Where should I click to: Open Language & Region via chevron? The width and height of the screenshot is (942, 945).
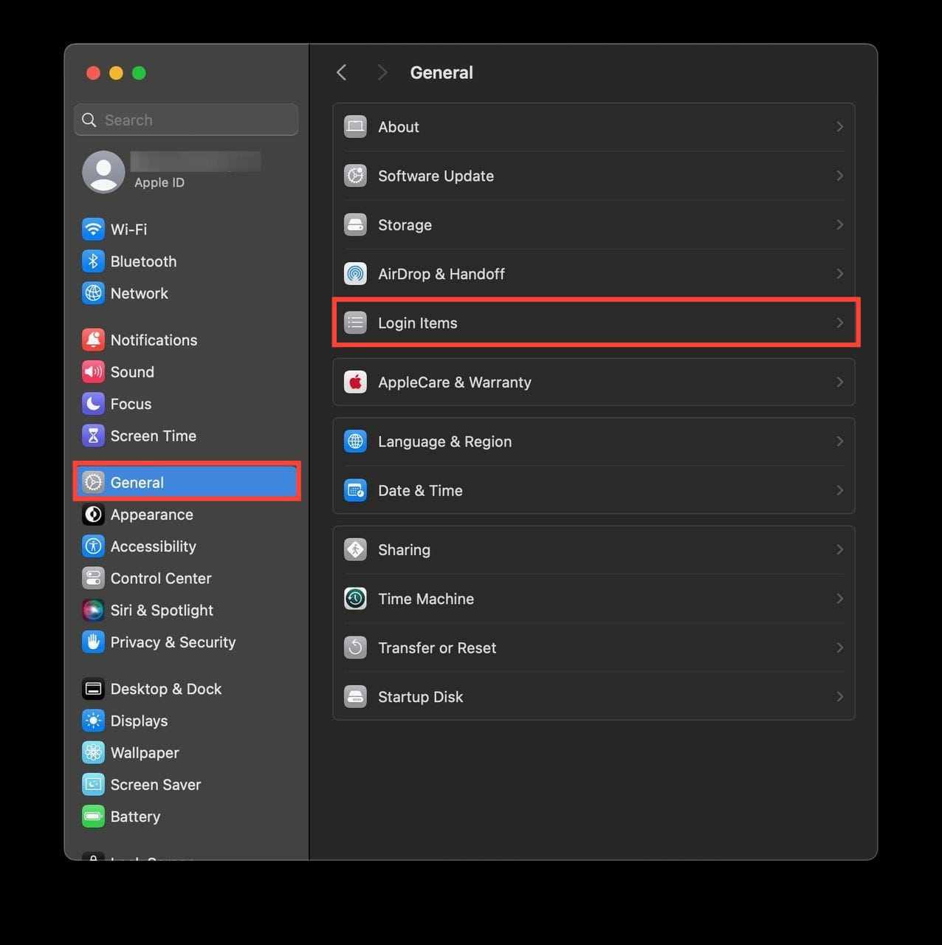pyautogui.click(x=839, y=441)
